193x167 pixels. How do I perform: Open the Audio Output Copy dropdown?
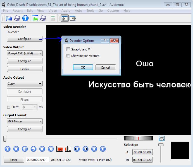25,84
